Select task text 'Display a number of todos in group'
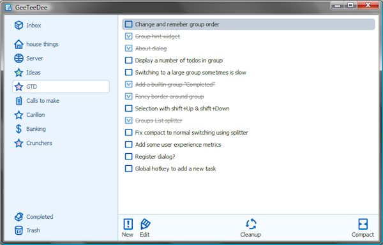 179,60
